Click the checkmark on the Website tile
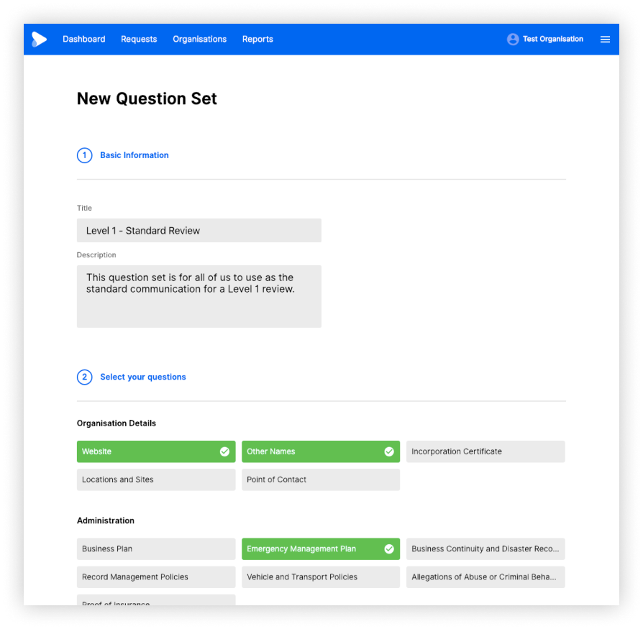This screenshot has width=643, height=629. point(225,451)
